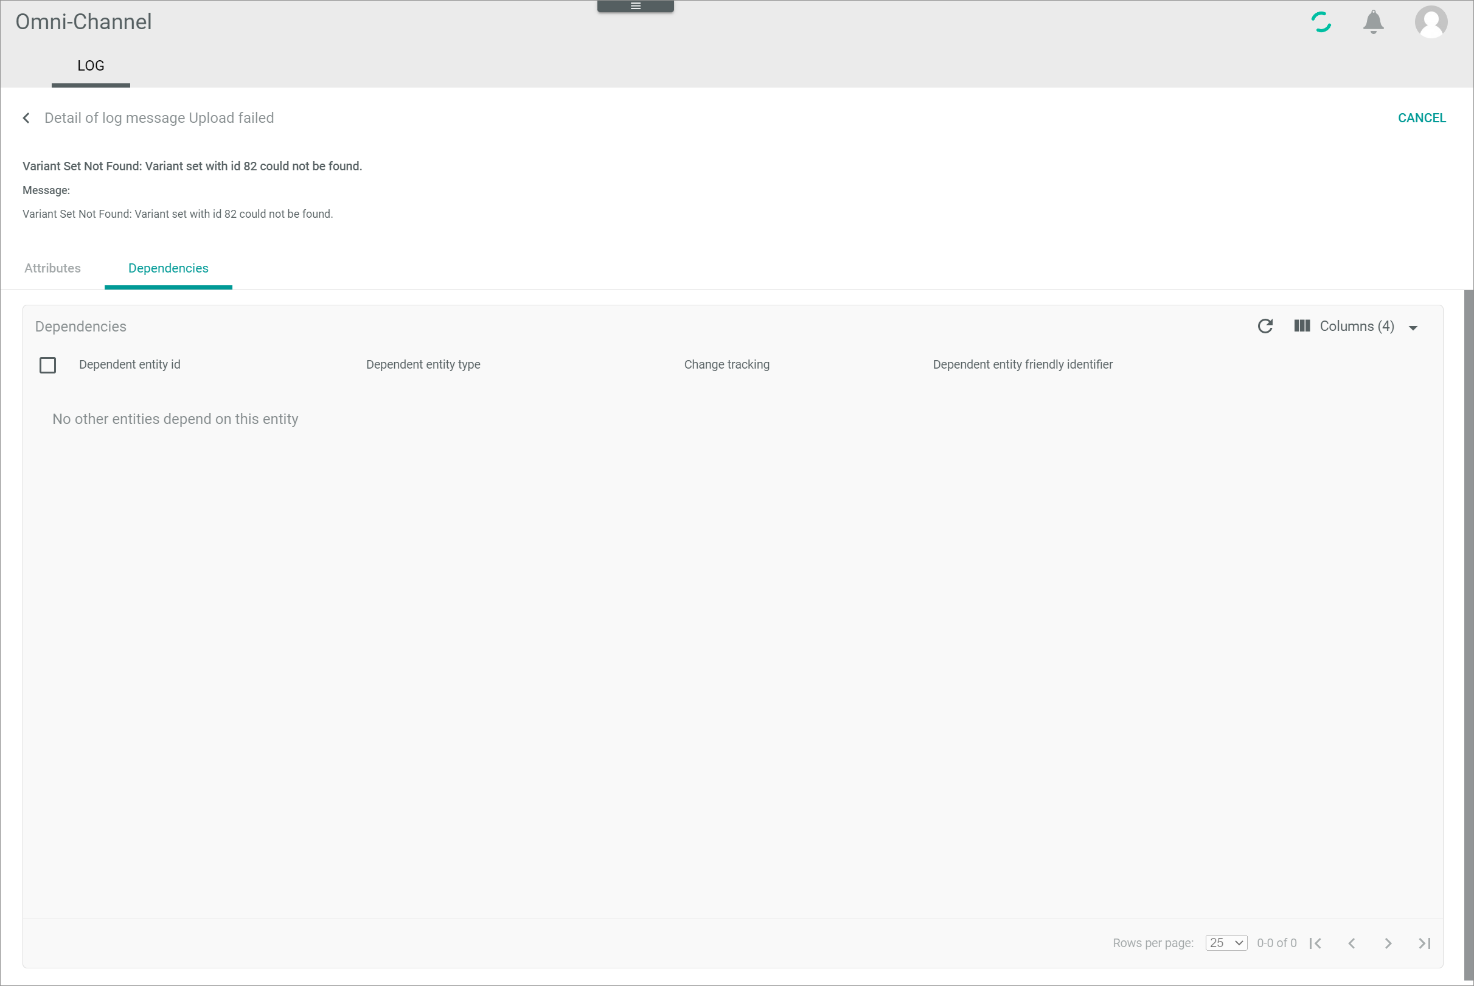
Task: Click the 'No other entities depend on this entity' text
Action: (x=175, y=419)
